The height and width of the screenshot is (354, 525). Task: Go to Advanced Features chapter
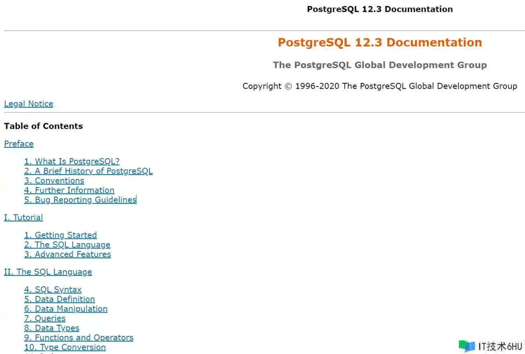[67, 254]
